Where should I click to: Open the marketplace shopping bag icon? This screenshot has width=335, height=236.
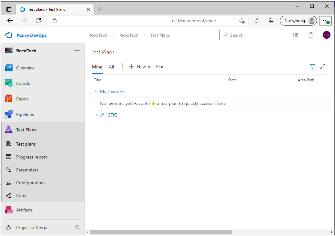pos(311,35)
